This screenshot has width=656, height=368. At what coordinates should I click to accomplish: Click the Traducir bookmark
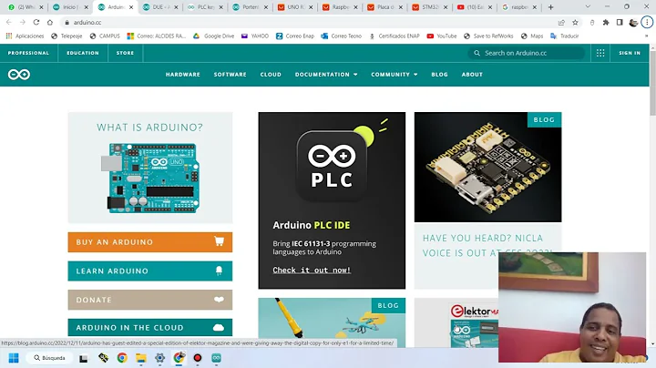point(564,36)
